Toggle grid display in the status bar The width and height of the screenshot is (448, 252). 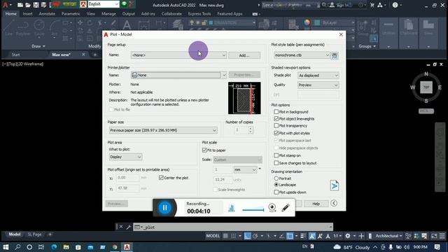pyautogui.click(x=225, y=236)
